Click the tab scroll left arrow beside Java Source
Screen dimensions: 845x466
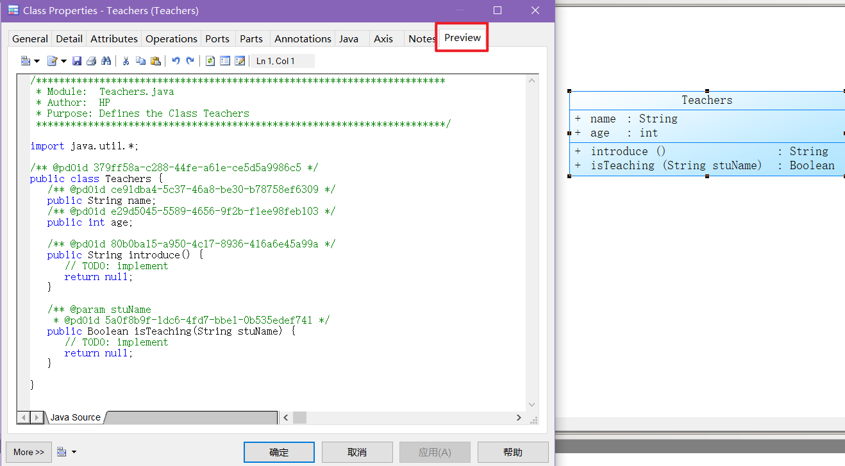[x=24, y=417]
